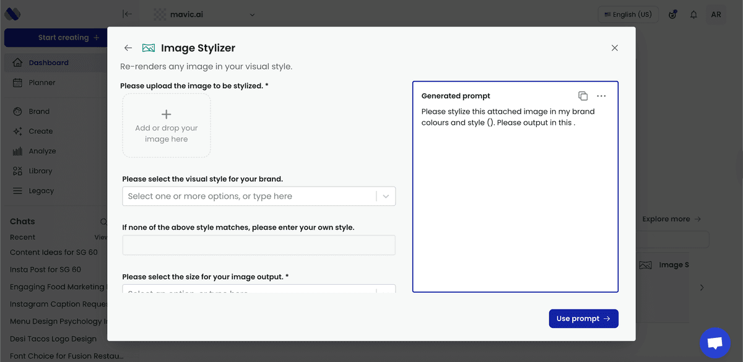
Task: Click the custom style text field
Action: 259,245
